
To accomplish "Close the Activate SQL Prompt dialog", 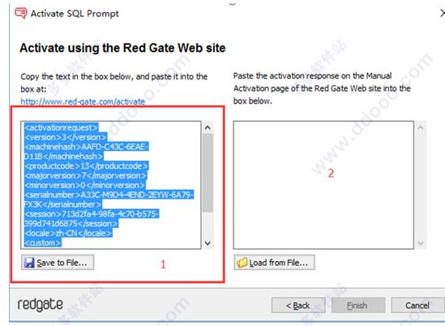I will 442,13.
